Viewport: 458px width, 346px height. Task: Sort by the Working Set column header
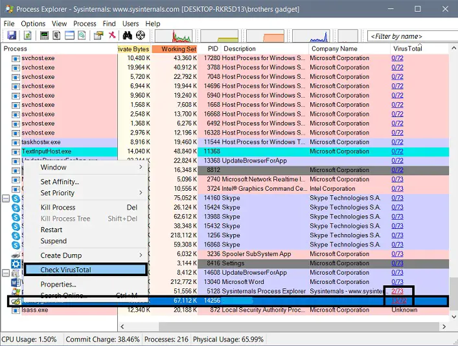pos(175,49)
